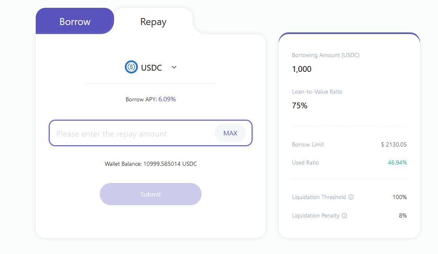Expand the token selector chevron
Screen dimensions: 438x254
[x=174, y=67]
